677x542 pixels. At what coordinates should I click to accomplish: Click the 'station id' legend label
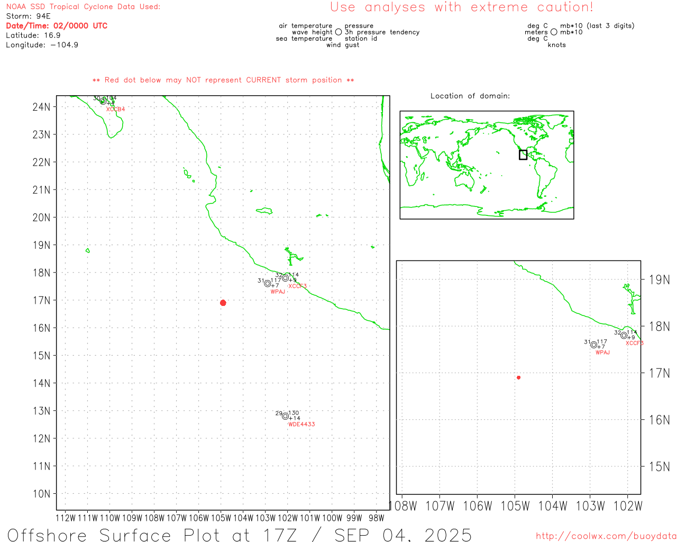(361, 38)
